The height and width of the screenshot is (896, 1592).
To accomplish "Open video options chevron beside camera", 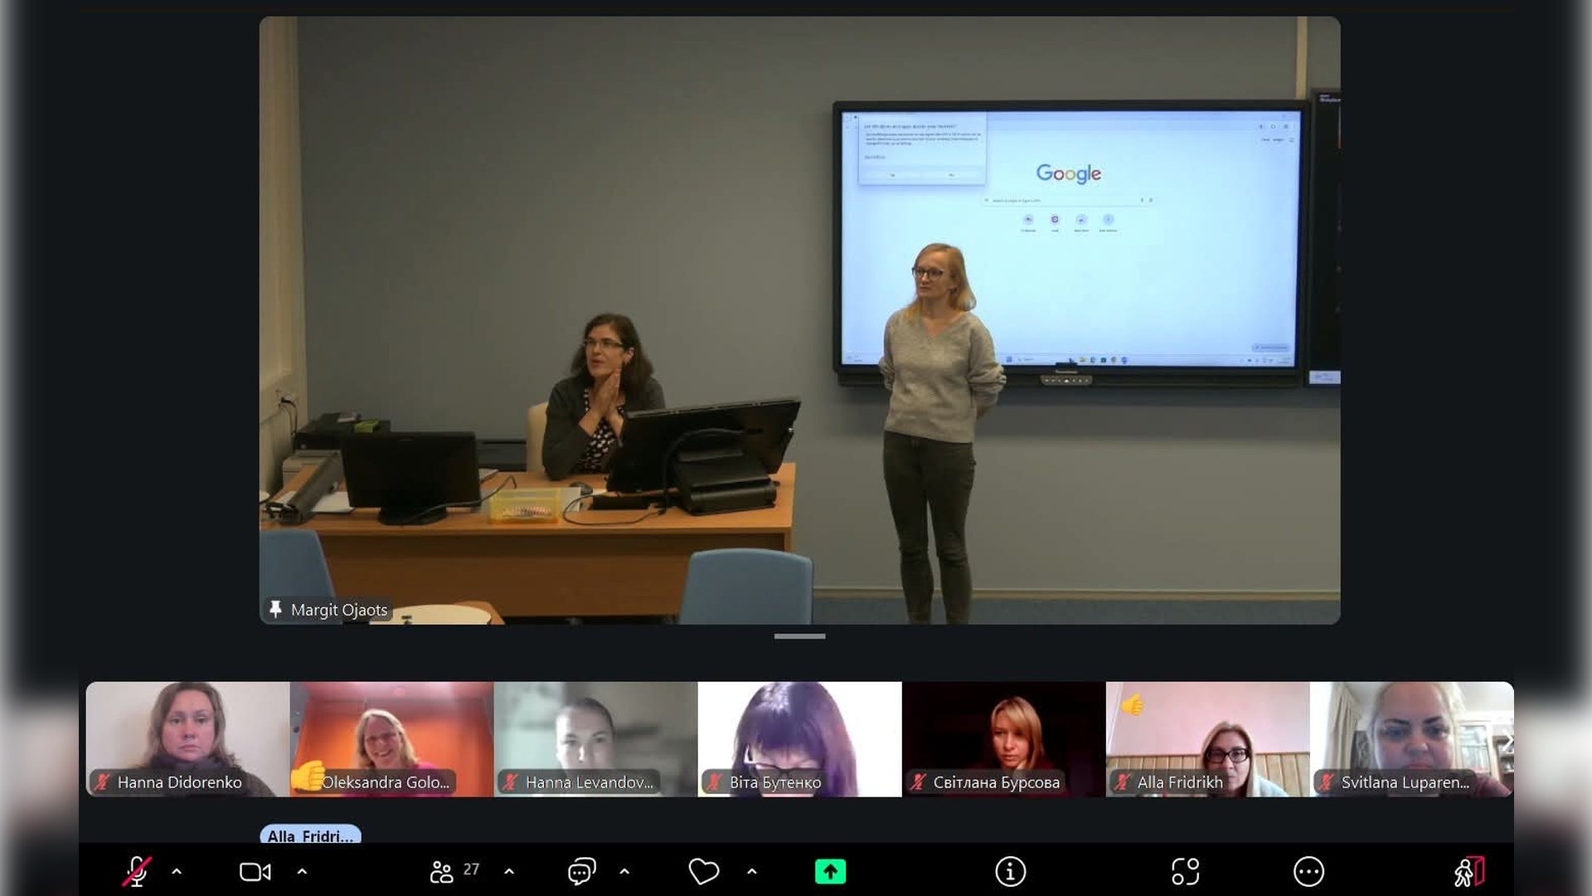I will click(x=302, y=872).
